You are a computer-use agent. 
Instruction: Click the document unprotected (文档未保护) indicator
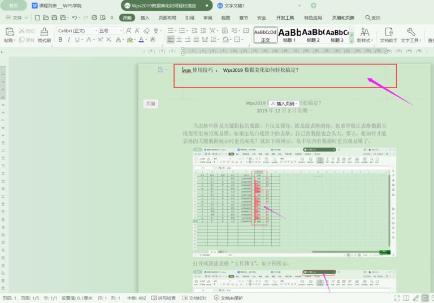point(228,298)
